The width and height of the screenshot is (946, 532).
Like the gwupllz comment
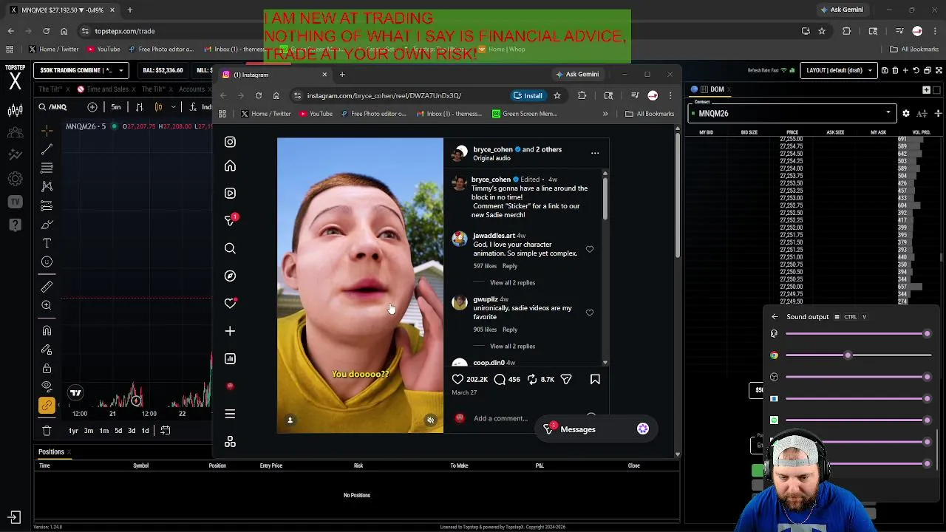tap(590, 313)
